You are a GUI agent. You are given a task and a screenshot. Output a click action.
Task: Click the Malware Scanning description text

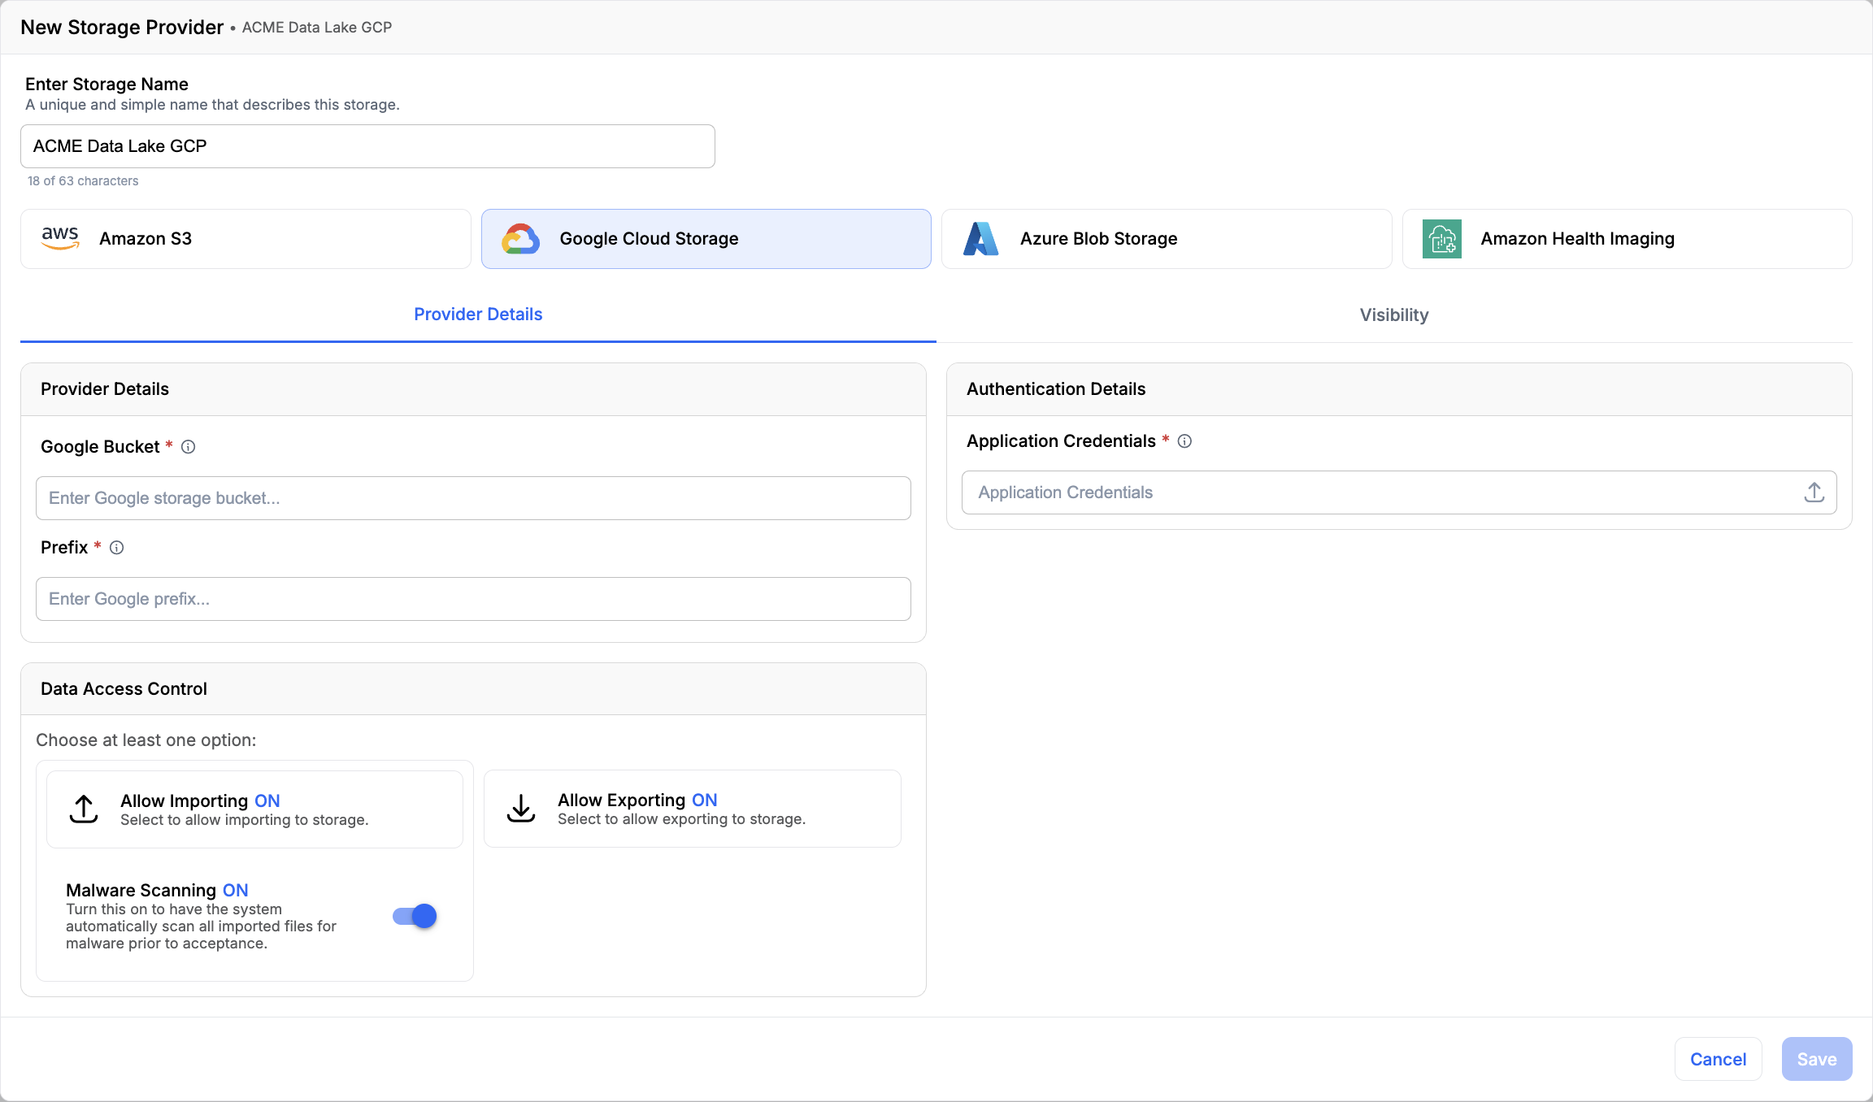point(201,926)
